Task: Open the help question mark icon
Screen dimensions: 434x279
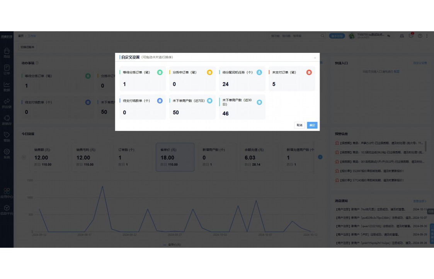Action: coord(420,36)
